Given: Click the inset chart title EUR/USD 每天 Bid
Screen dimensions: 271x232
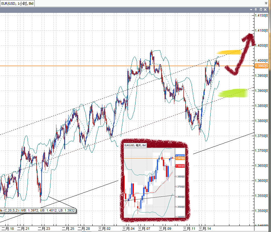Looking at the screenshot, I should coord(135,145).
